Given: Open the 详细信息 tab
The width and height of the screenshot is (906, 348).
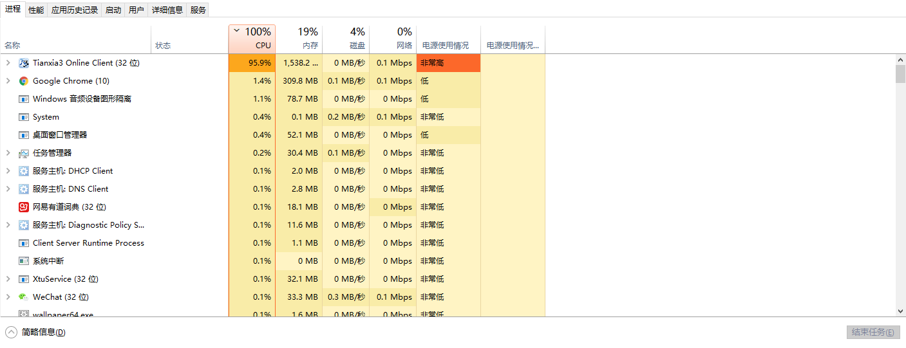Looking at the screenshot, I should [167, 10].
